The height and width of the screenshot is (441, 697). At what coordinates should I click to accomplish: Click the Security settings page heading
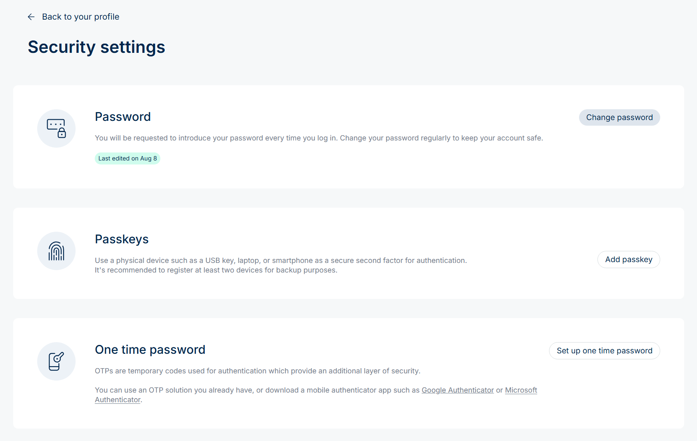tap(96, 47)
